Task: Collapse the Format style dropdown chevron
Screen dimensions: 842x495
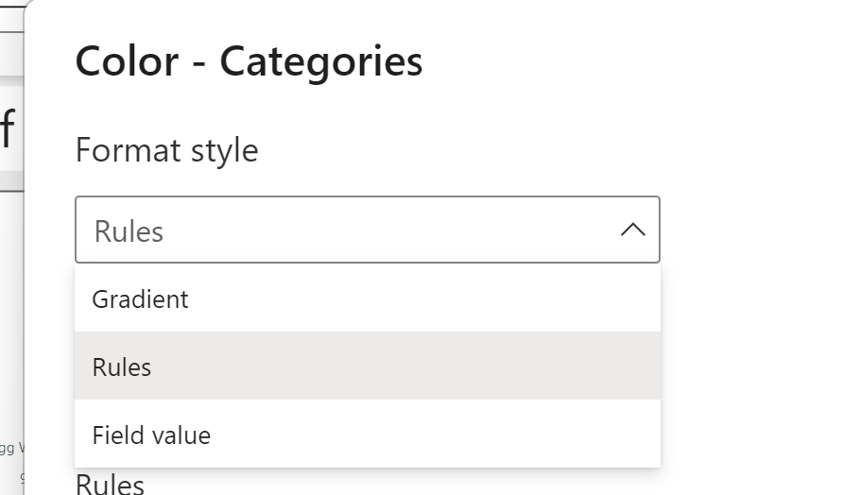Action: pos(632,230)
